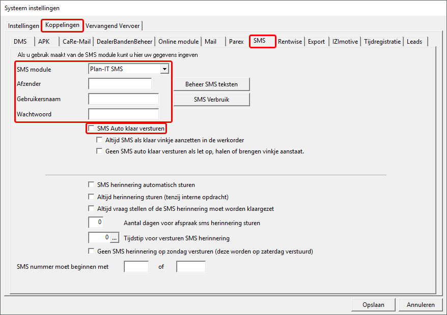Select the DMS tab
Screen dimensions: 447x315
pos(20,41)
